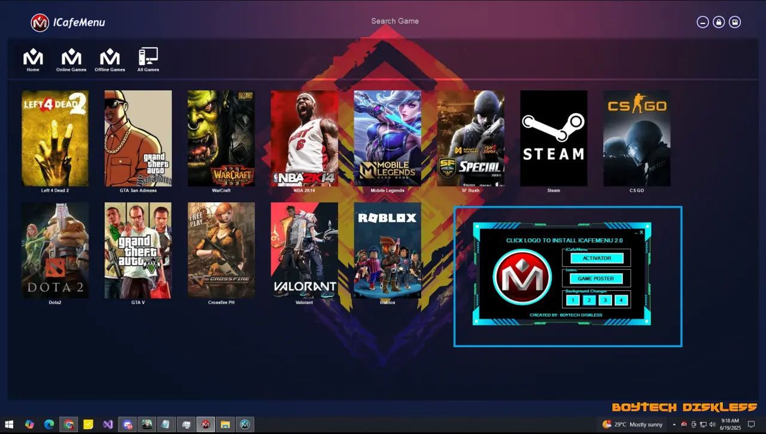
Task: Open Discord from the taskbar
Action: click(127, 424)
